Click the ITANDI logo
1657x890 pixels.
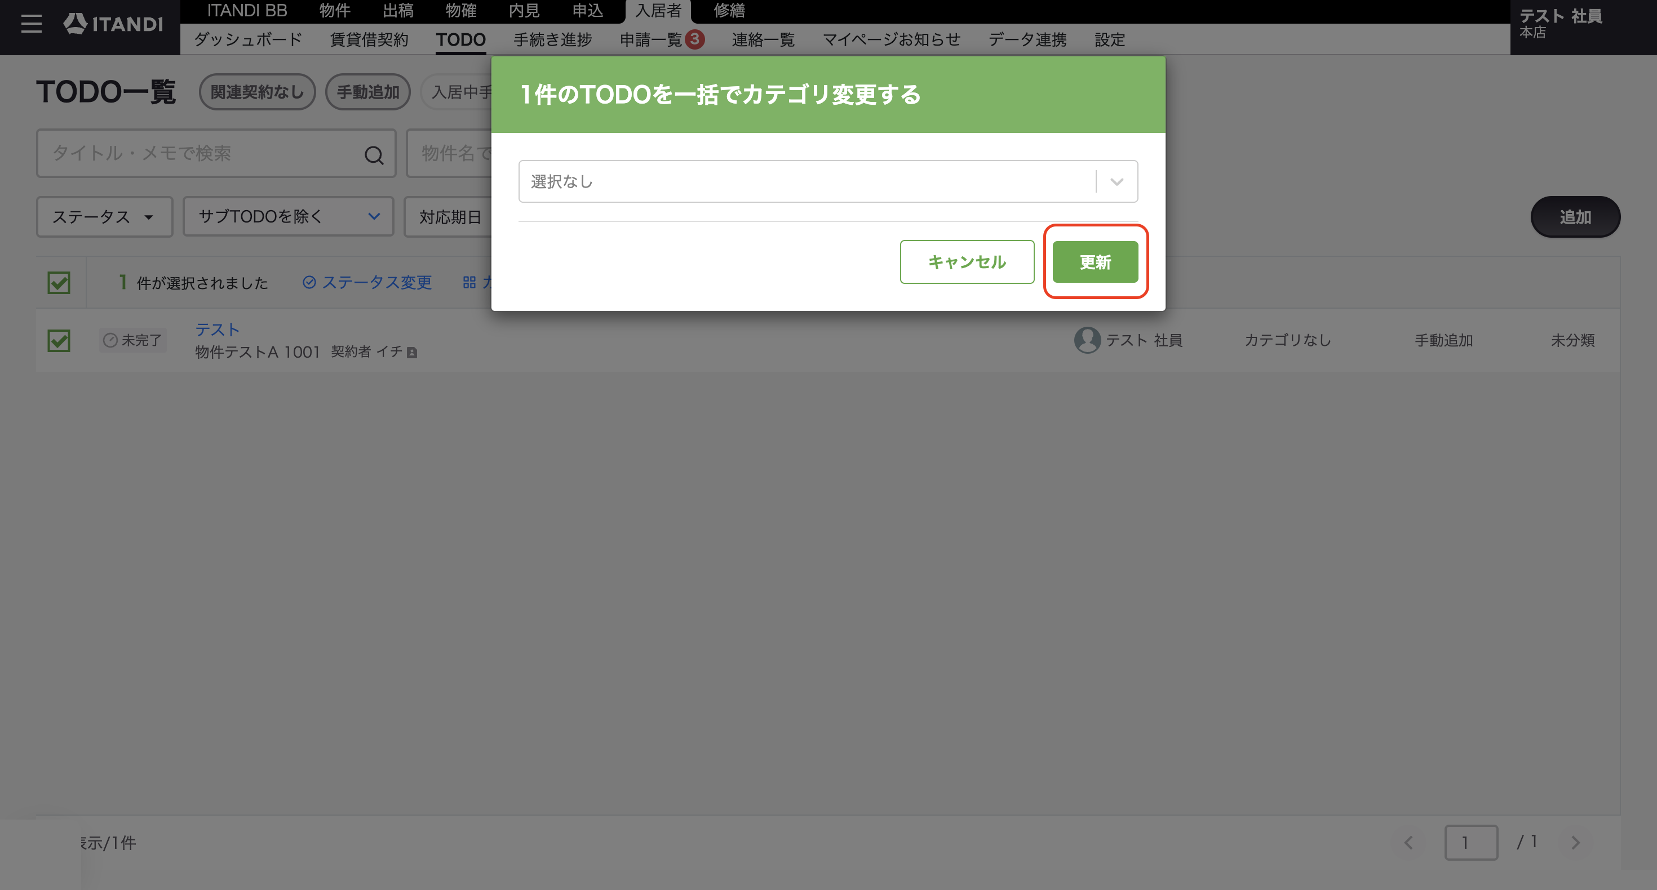point(113,24)
